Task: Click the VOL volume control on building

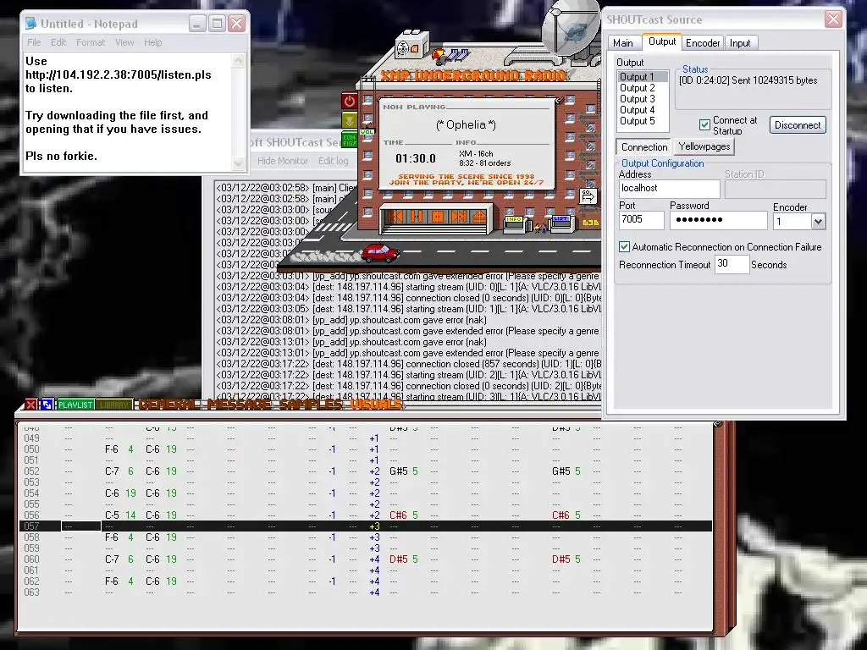Action: coord(367,131)
